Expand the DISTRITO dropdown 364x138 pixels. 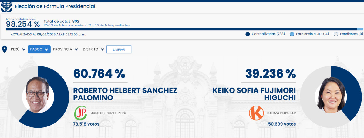point(94,49)
